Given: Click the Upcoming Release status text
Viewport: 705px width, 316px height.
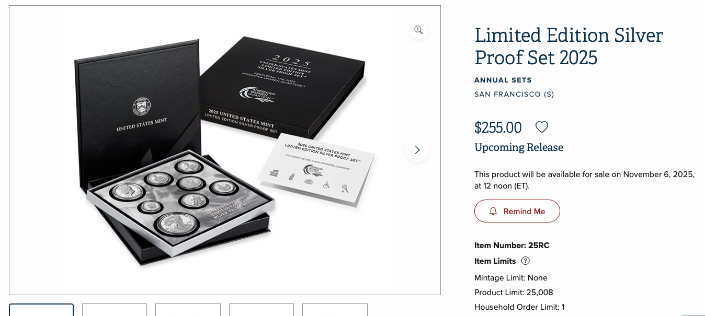Looking at the screenshot, I should (519, 147).
